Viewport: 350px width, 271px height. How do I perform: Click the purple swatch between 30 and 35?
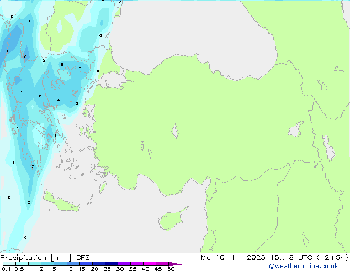pyautogui.click(x=124, y=264)
